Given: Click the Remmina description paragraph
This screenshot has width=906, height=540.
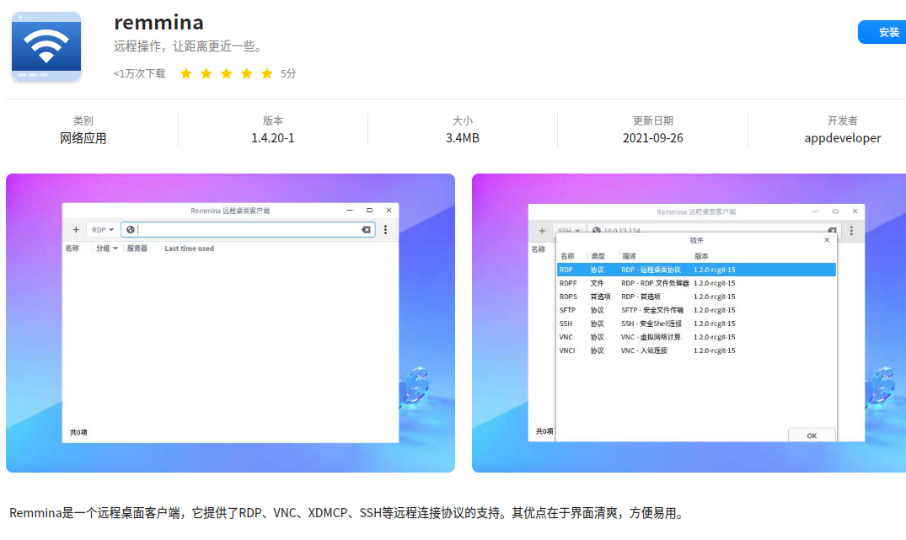Looking at the screenshot, I should [x=348, y=513].
